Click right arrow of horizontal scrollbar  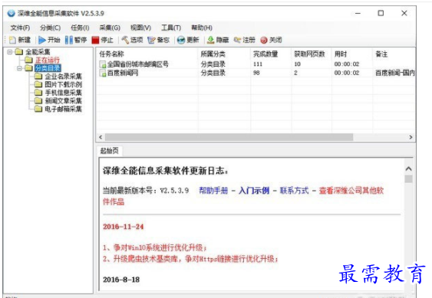[411, 137]
